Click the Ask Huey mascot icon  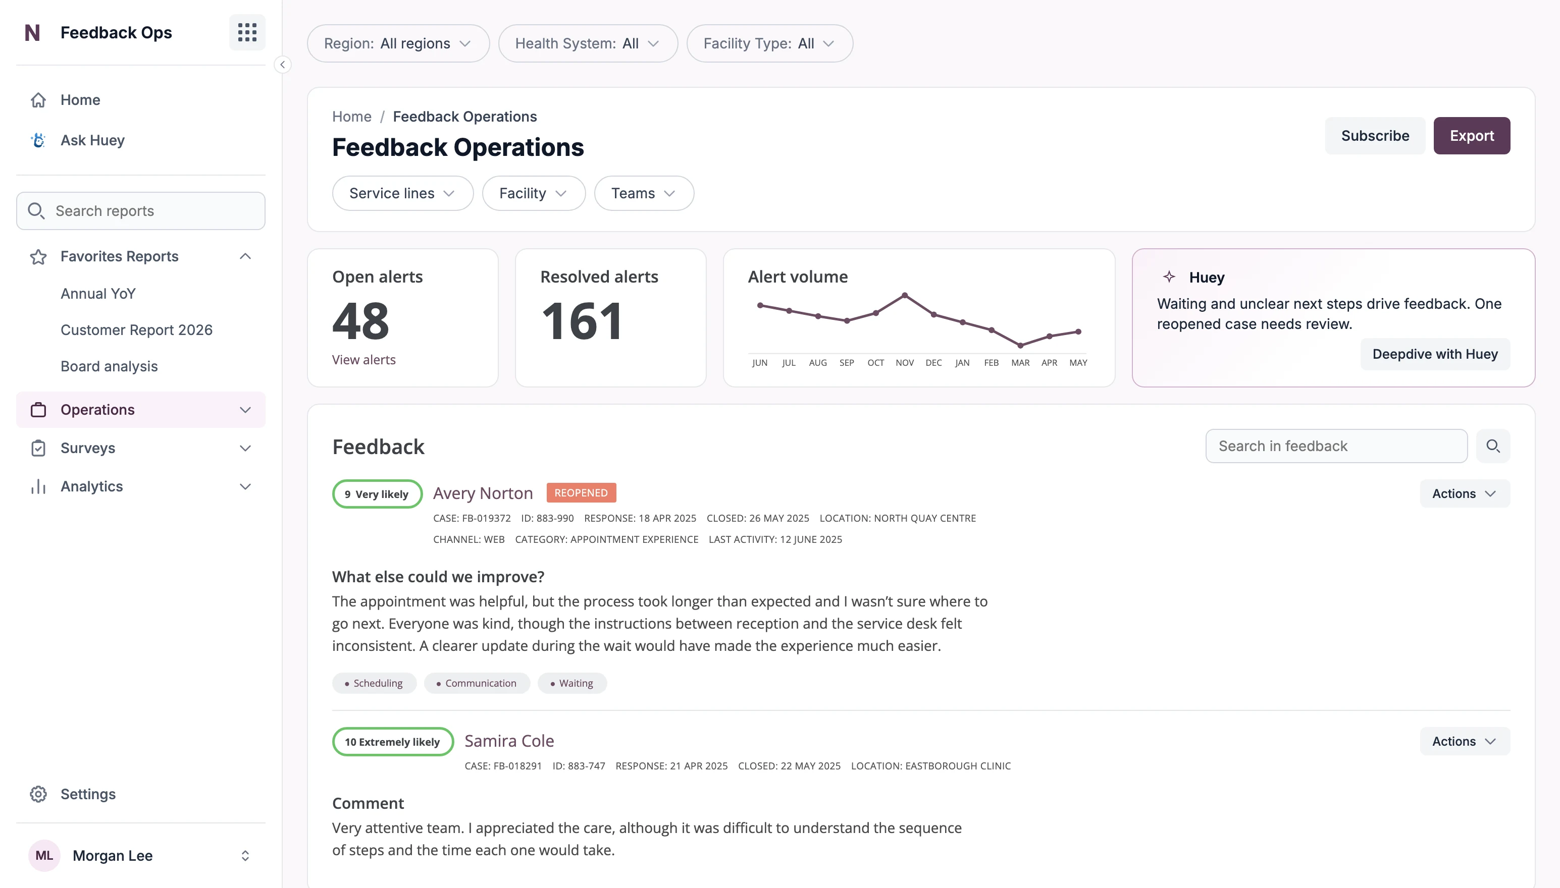tap(38, 140)
